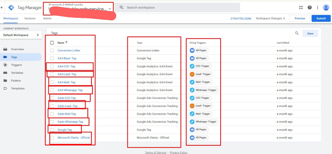Sort tags by clicking Name column header
This screenshot has width=332, height=154.
point(61,43)
